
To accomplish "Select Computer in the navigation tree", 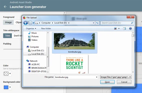I will coord(34,47).
